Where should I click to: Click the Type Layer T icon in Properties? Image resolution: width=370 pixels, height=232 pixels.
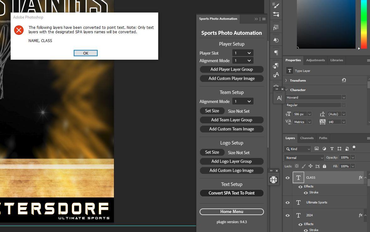pyautogui.click(x=290, y=71)
